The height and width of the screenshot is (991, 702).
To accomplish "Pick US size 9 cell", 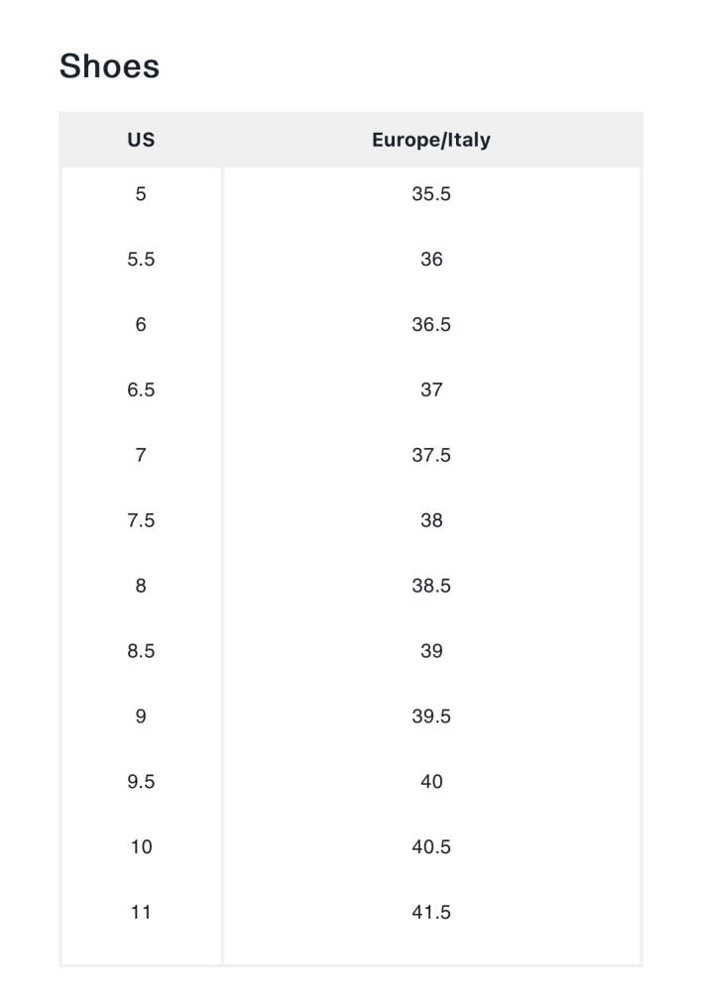I will point(141,716).
